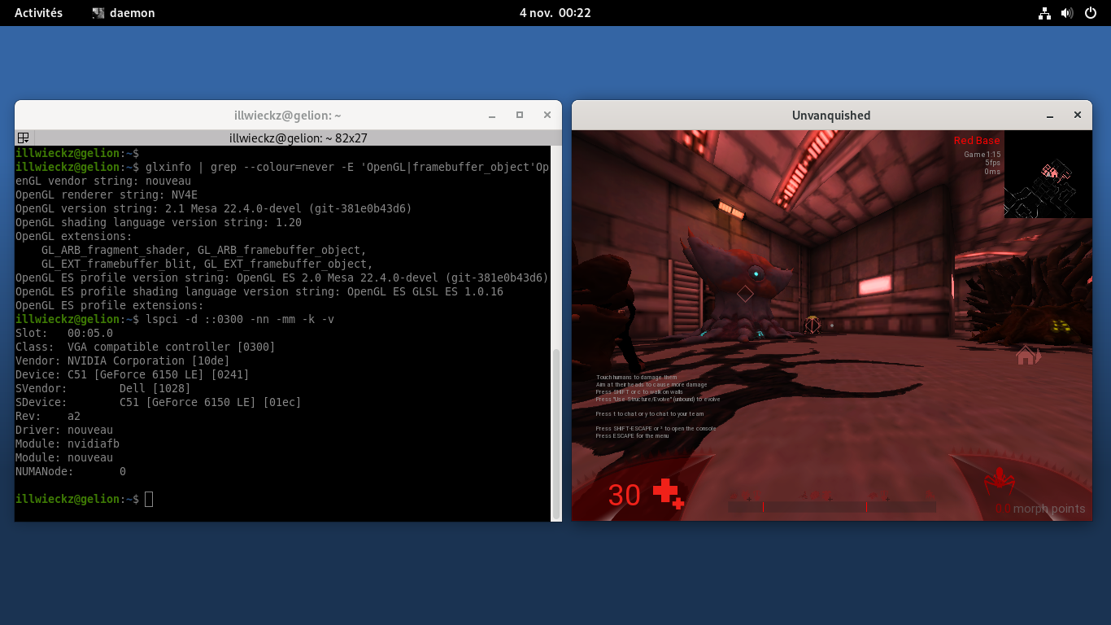Click the terminal cursor at the last prompt
This screenshot has width=1111, height=625.
tap(149, 499)
